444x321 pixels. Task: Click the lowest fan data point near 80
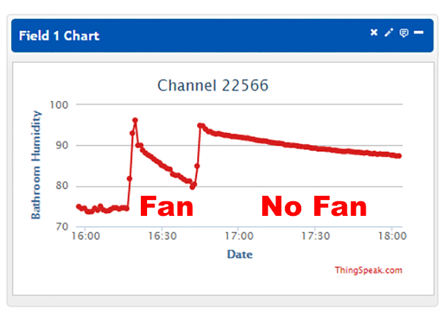click(x=193, y=187)
